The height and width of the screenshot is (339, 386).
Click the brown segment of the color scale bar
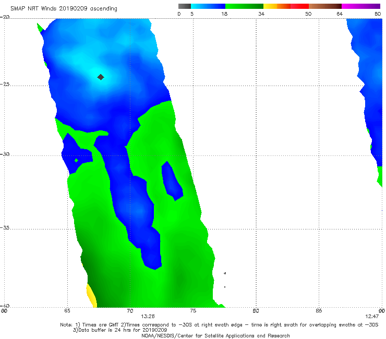(x=325, y=6)
